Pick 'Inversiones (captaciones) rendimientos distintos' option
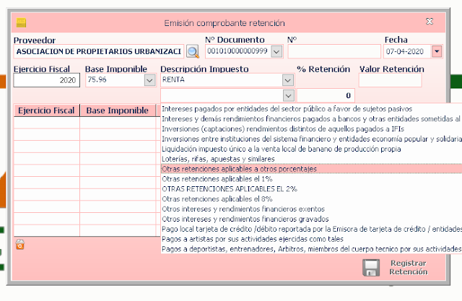 311,128
